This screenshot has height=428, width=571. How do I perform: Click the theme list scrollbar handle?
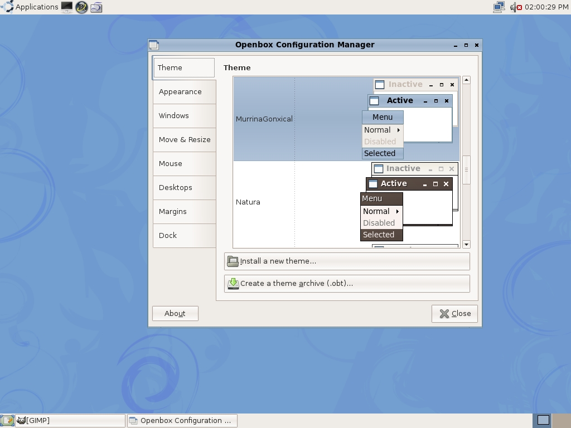[466, 170]
